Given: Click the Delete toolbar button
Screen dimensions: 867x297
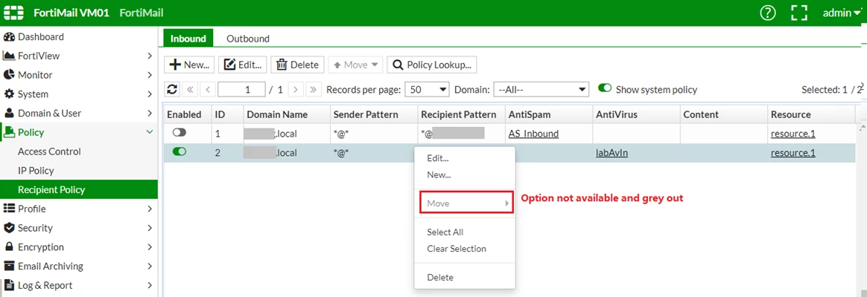Looking at the screenshot, I should coord(297,65).
